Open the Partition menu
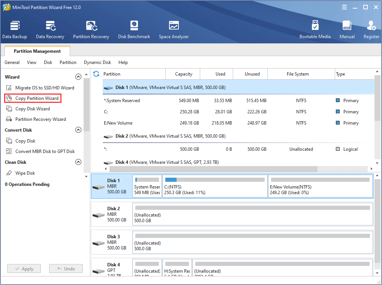382x285 pixels. tap(68, 62)
